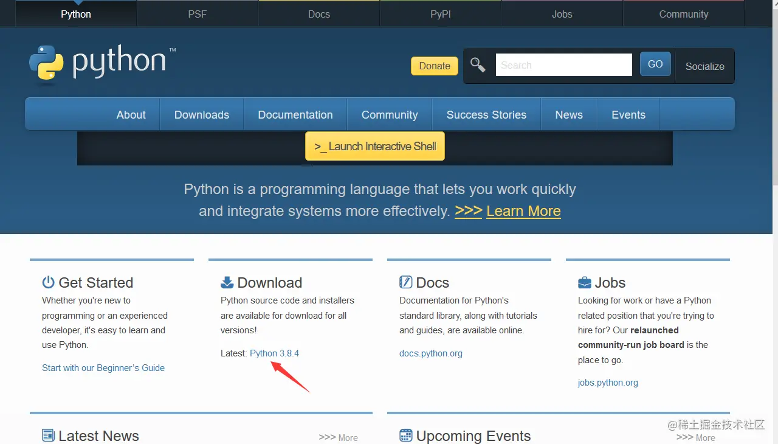
Task: Open the Docs top tab
Action: [x=319, y=14]
